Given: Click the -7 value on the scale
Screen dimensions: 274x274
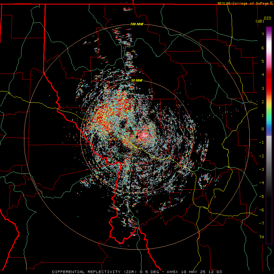Looking at the screenshot, I should (262, 223).
